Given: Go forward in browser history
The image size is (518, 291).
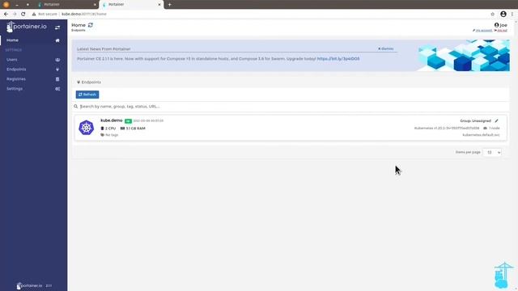Looking at the screenshot, I should click(x=15, y=15).
